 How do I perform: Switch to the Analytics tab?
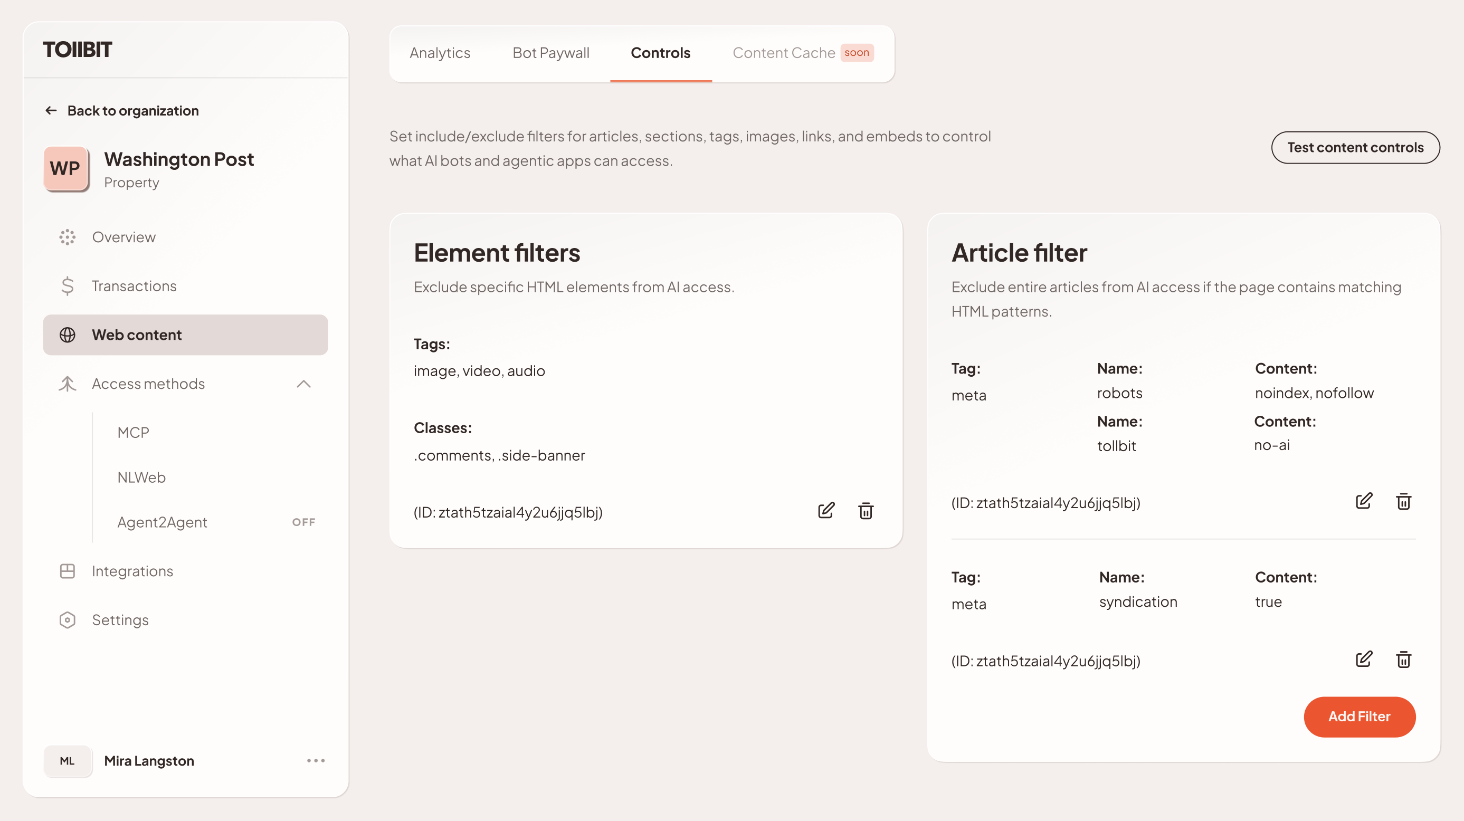(x=440, y=53)
